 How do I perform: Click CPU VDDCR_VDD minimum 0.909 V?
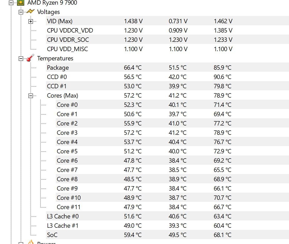(178, 30)
